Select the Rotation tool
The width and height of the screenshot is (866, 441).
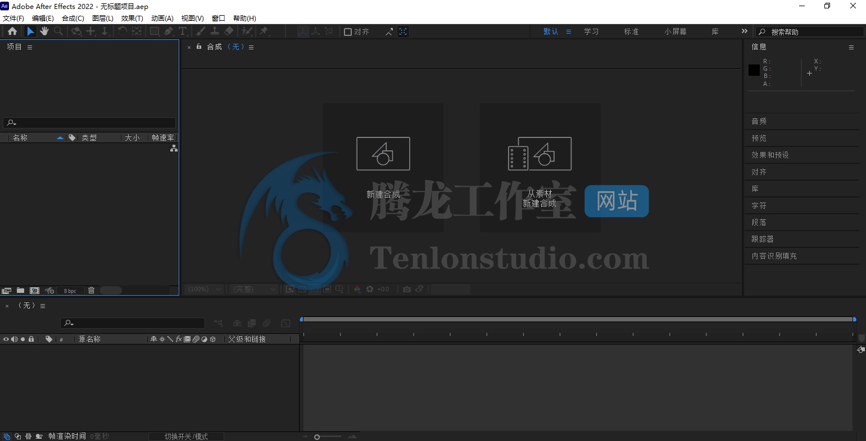122,31
